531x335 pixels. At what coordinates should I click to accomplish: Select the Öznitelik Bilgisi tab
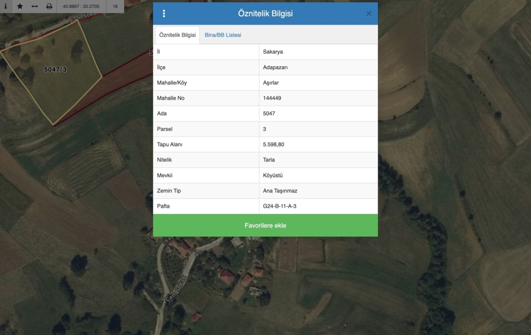click(177, 35)
